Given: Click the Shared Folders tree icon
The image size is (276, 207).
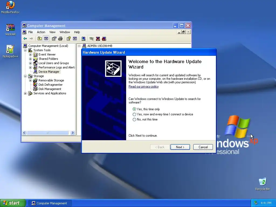Looking at the screenshot, I should pos(35,59).
